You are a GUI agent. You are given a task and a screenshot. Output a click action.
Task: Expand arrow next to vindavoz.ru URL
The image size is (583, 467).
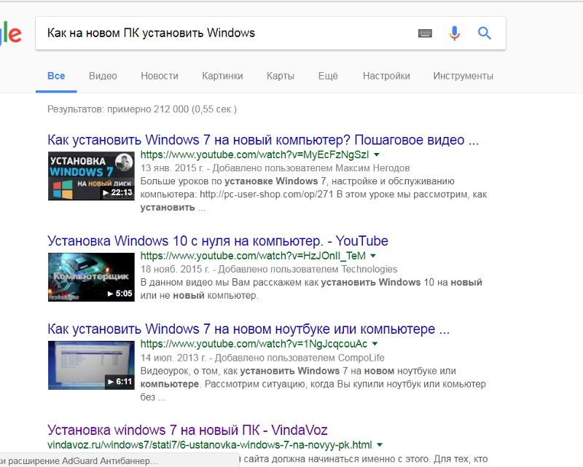click(x=380, y=445)
